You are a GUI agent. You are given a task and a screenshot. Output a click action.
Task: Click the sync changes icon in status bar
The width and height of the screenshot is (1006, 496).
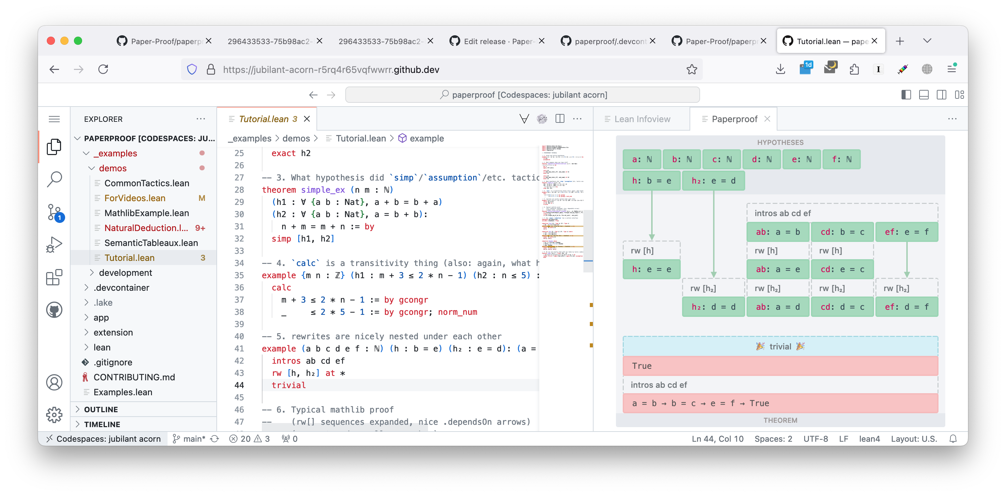tap(214, 439)
